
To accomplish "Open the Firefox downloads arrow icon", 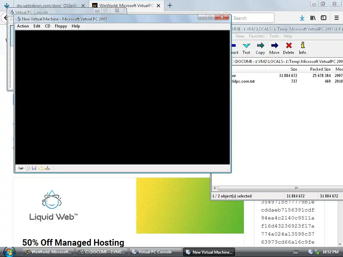I will pyautogui.click(x=302, y=18).
